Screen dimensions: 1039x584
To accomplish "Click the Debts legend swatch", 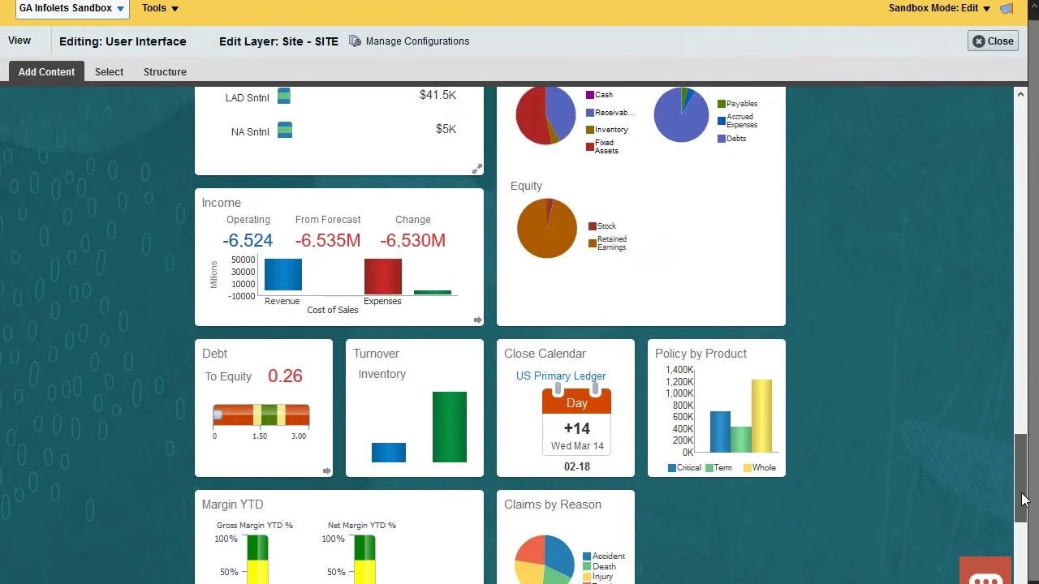I will (722, 139).
